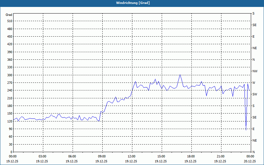Click the NW compass direction label
The height and width of the screenshot is (165, 264).
coord(255,71)
